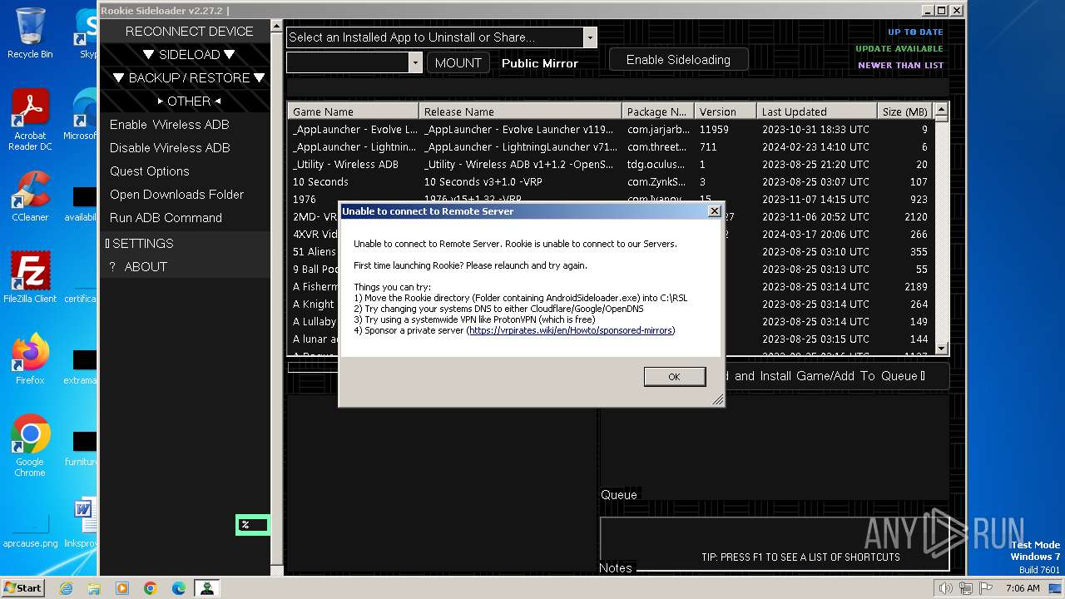Close the Unable to connect dialog
This screenshot has width=1065, height=599.
click(x=714, y=211)
